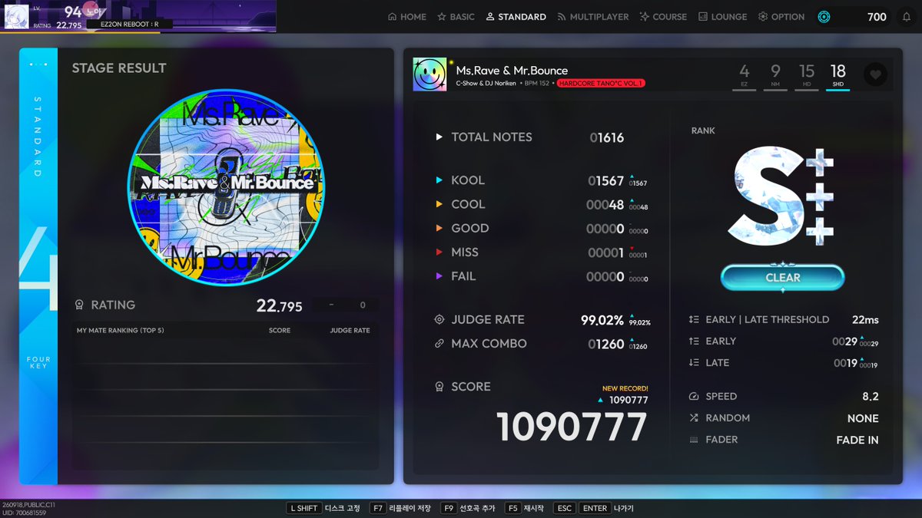Click the smiley song thumbnail

pos(429,74)
